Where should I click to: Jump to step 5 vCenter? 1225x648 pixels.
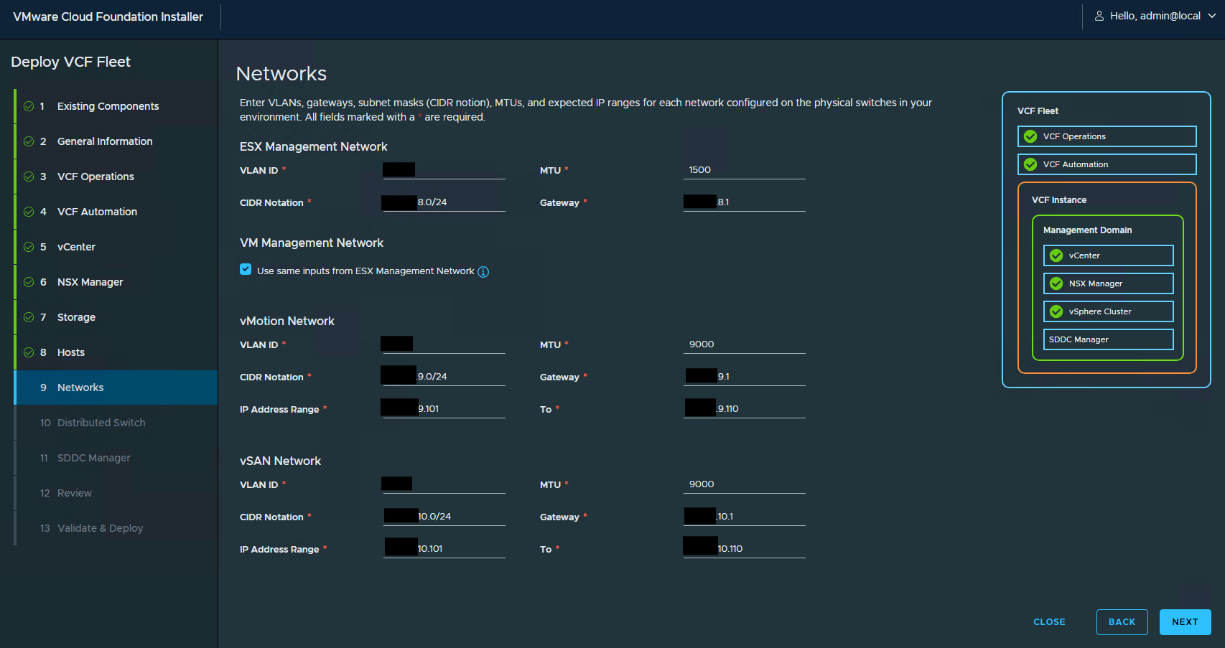point(116,247)
